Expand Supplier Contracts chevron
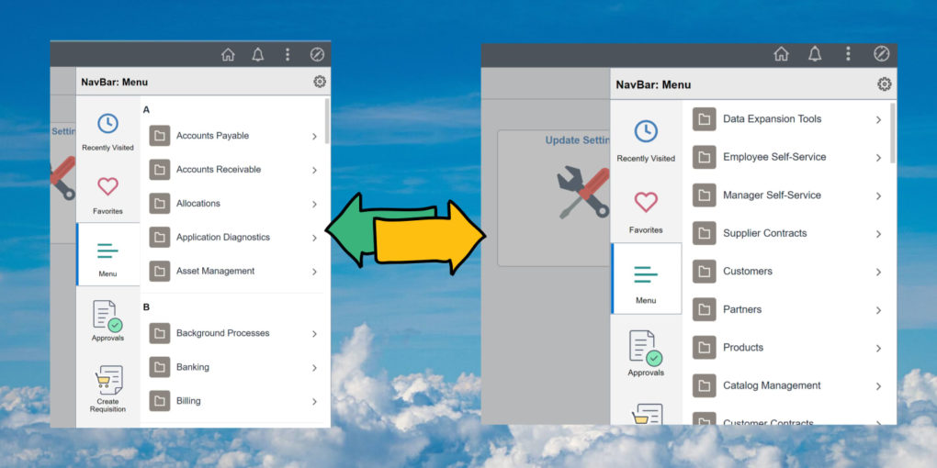Screen dimensions: 937x468 [x=878, y=235]
